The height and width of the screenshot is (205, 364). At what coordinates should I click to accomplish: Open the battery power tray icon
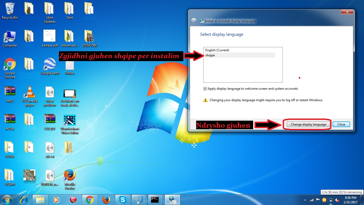click(331, 200)
